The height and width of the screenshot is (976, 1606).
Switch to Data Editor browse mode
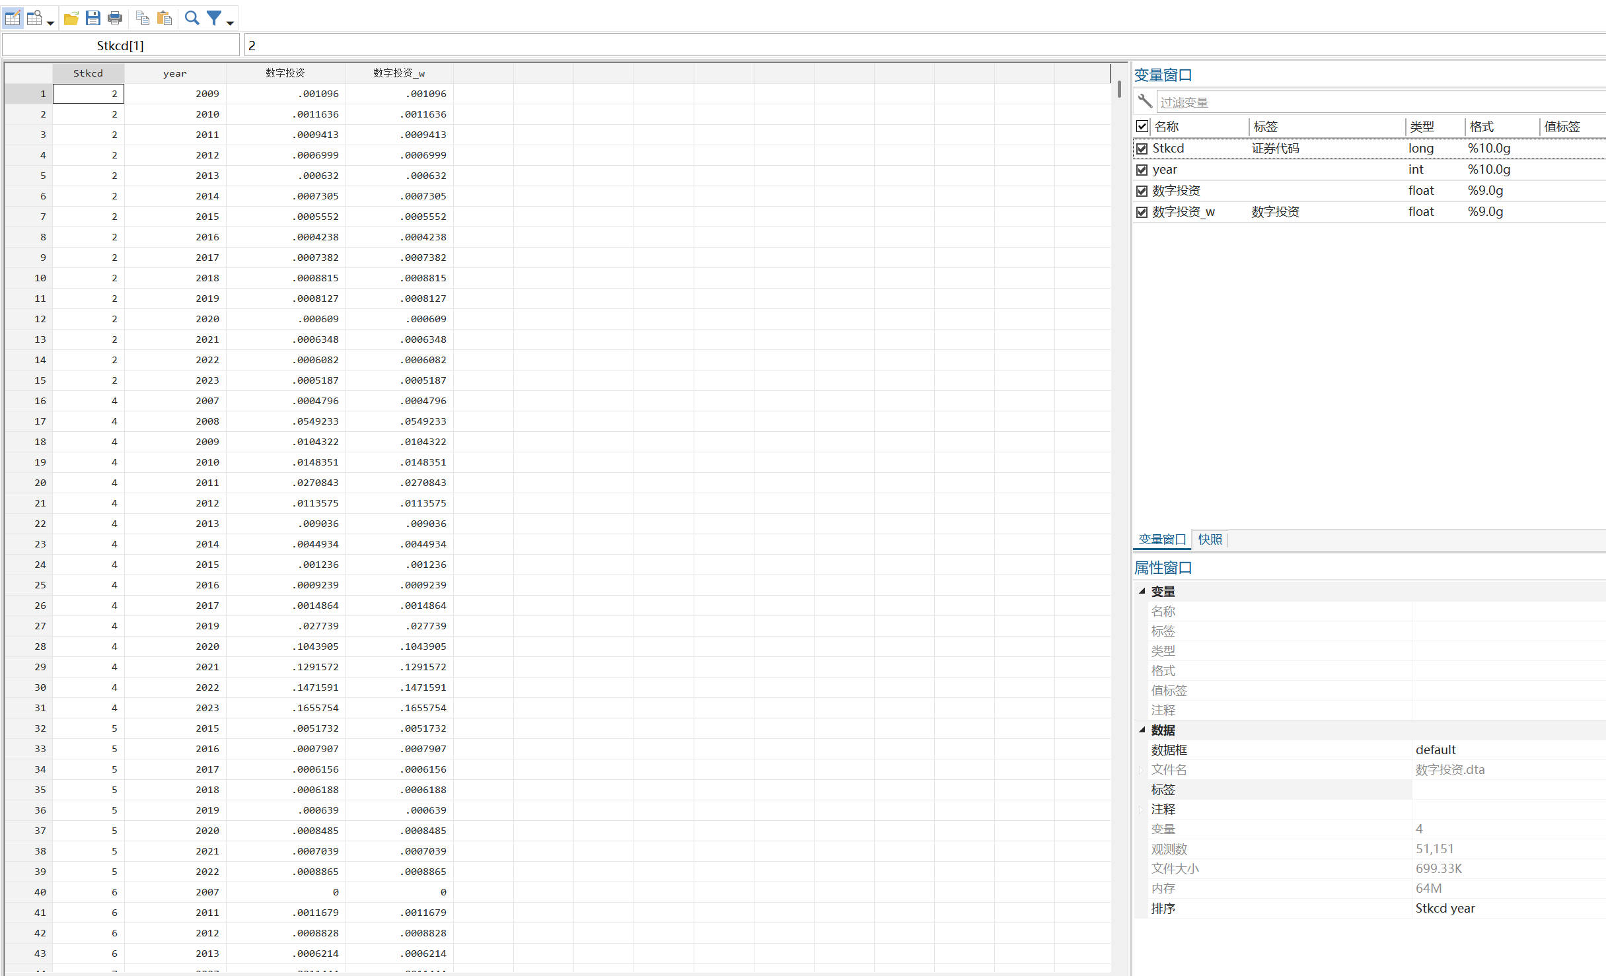pos(34,18)
